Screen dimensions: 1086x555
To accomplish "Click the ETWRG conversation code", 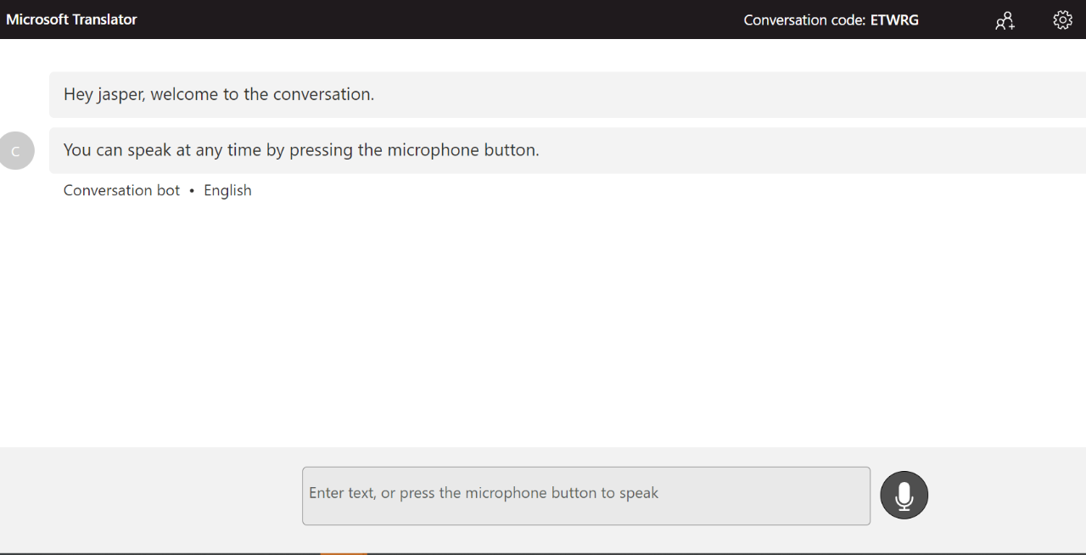I will [894, 20].
